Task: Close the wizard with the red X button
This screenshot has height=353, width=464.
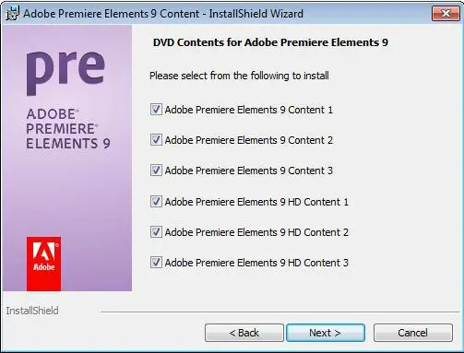Action: (446, 13)
